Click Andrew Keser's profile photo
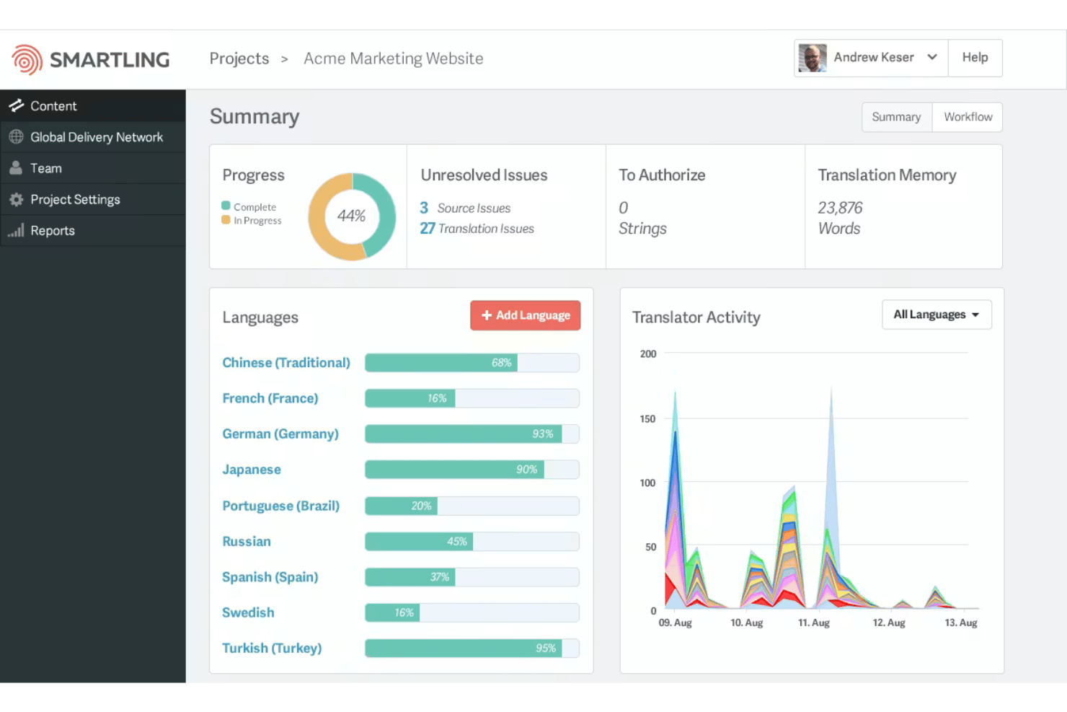The image size is (1067, 712). click(813, 58)
